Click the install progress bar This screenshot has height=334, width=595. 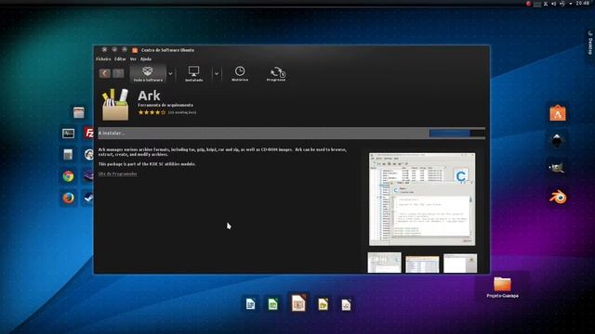click(x=456, y=133)
